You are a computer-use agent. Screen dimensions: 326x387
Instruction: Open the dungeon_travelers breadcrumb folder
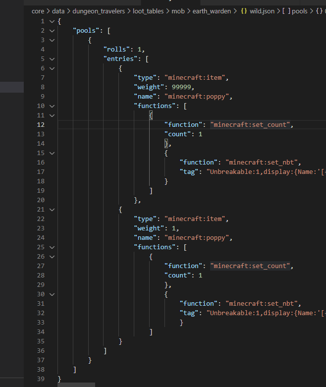(98, 11)
